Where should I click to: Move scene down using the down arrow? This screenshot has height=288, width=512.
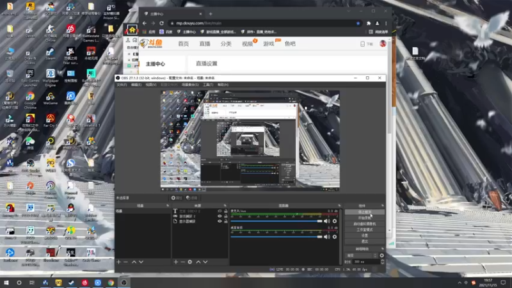coord(141,262)
